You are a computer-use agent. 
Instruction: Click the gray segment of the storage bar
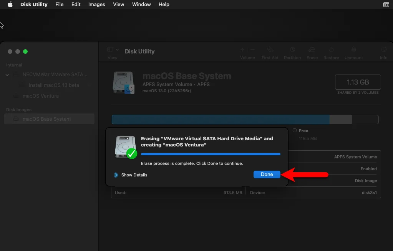[x=340, y=120]
